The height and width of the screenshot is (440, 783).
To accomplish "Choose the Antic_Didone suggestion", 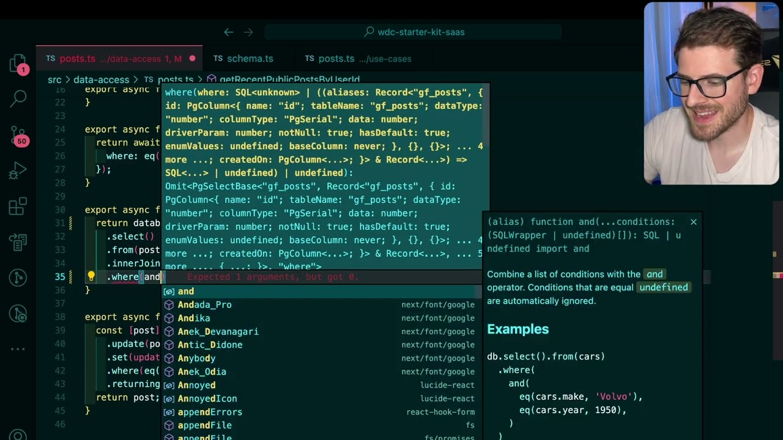I will (322, 345).
